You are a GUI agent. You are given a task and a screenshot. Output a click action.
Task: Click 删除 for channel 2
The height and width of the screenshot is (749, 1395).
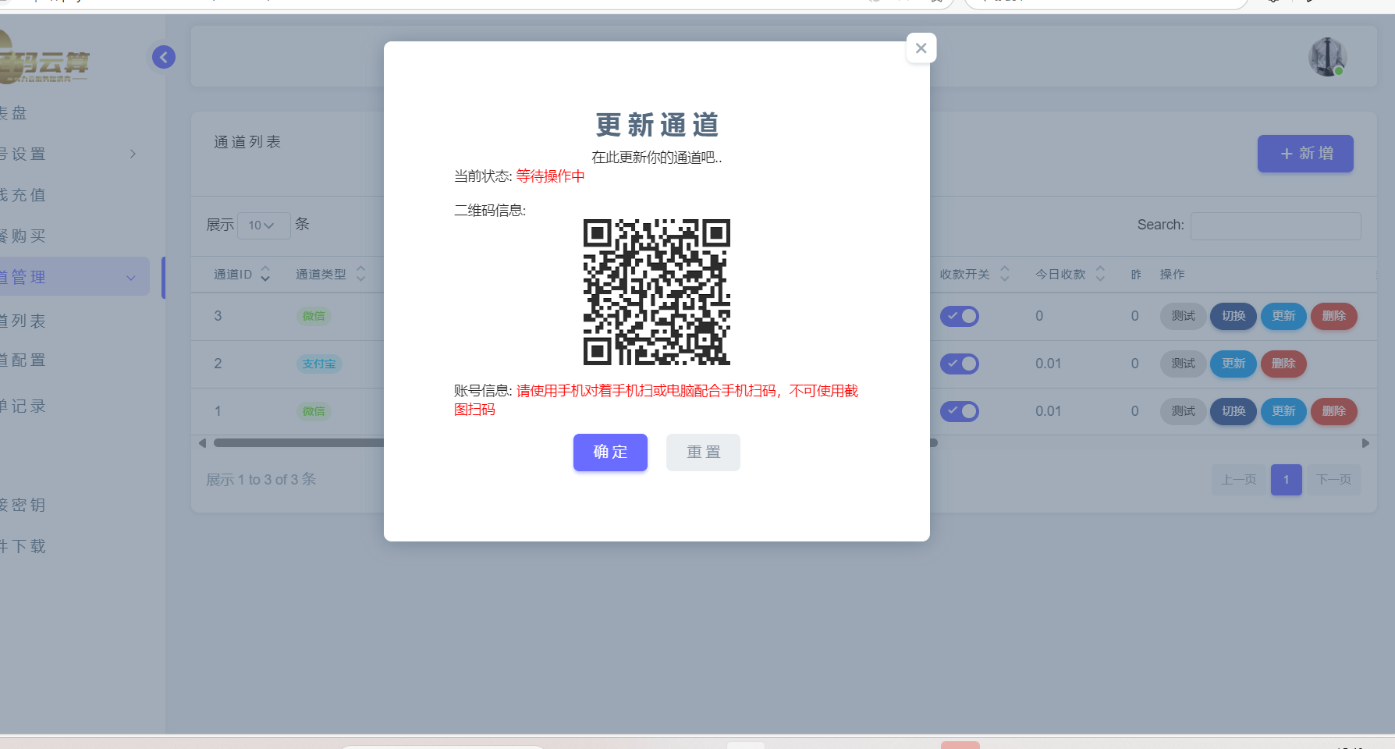[1283, 364]
